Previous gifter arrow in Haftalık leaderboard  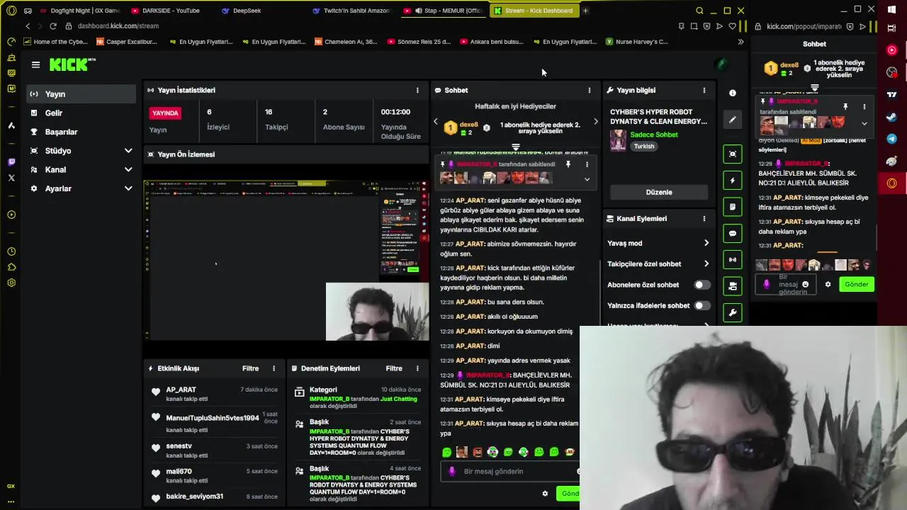point(436,122)
